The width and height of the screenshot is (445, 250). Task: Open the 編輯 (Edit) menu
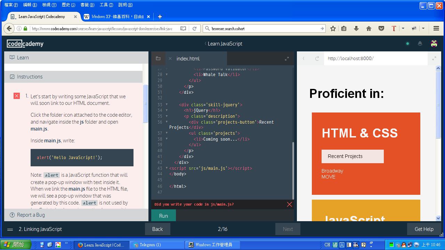point(30,5)
